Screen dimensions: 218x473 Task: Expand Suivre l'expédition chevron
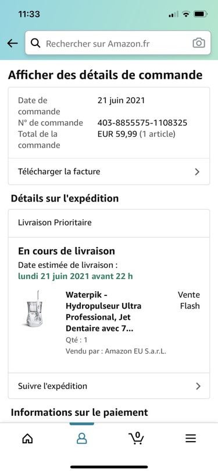tap(198, 386)
